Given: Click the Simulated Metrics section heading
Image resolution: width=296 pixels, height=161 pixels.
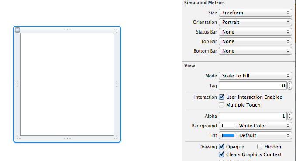Looking at the screenshot, I should pos(204,3).
